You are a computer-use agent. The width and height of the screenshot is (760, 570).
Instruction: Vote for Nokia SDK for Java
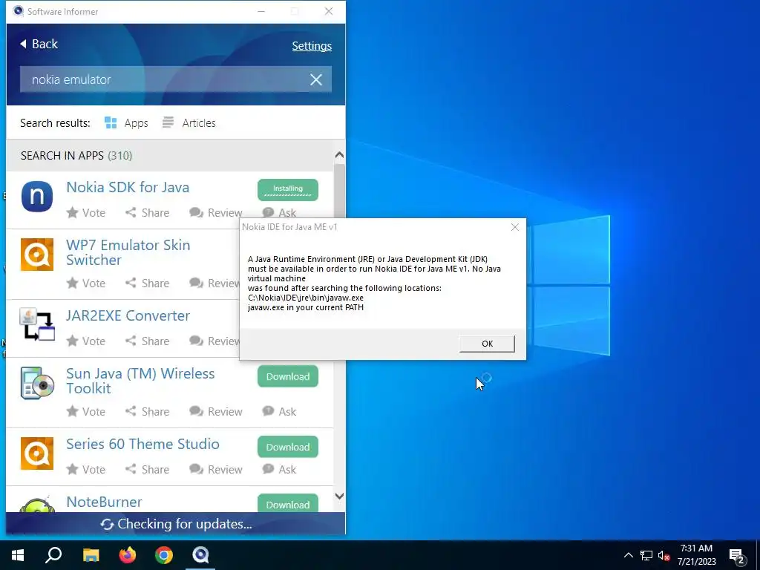86,213
